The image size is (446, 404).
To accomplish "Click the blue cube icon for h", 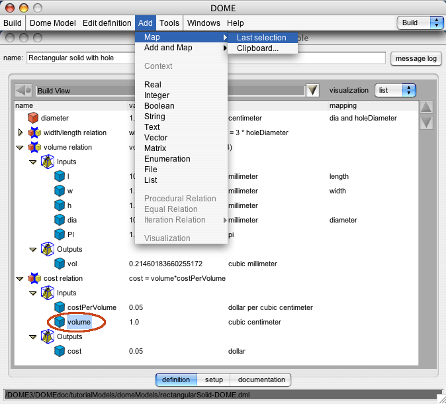I will (60, 205).
